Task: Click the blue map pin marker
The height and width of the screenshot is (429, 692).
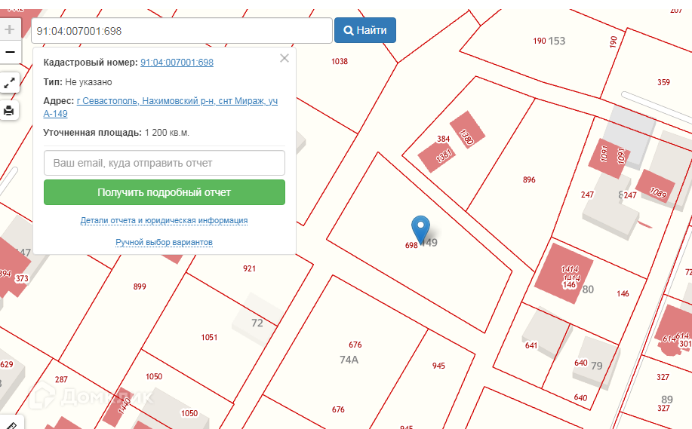Action: pyautogui.click(x=420, y=228)
